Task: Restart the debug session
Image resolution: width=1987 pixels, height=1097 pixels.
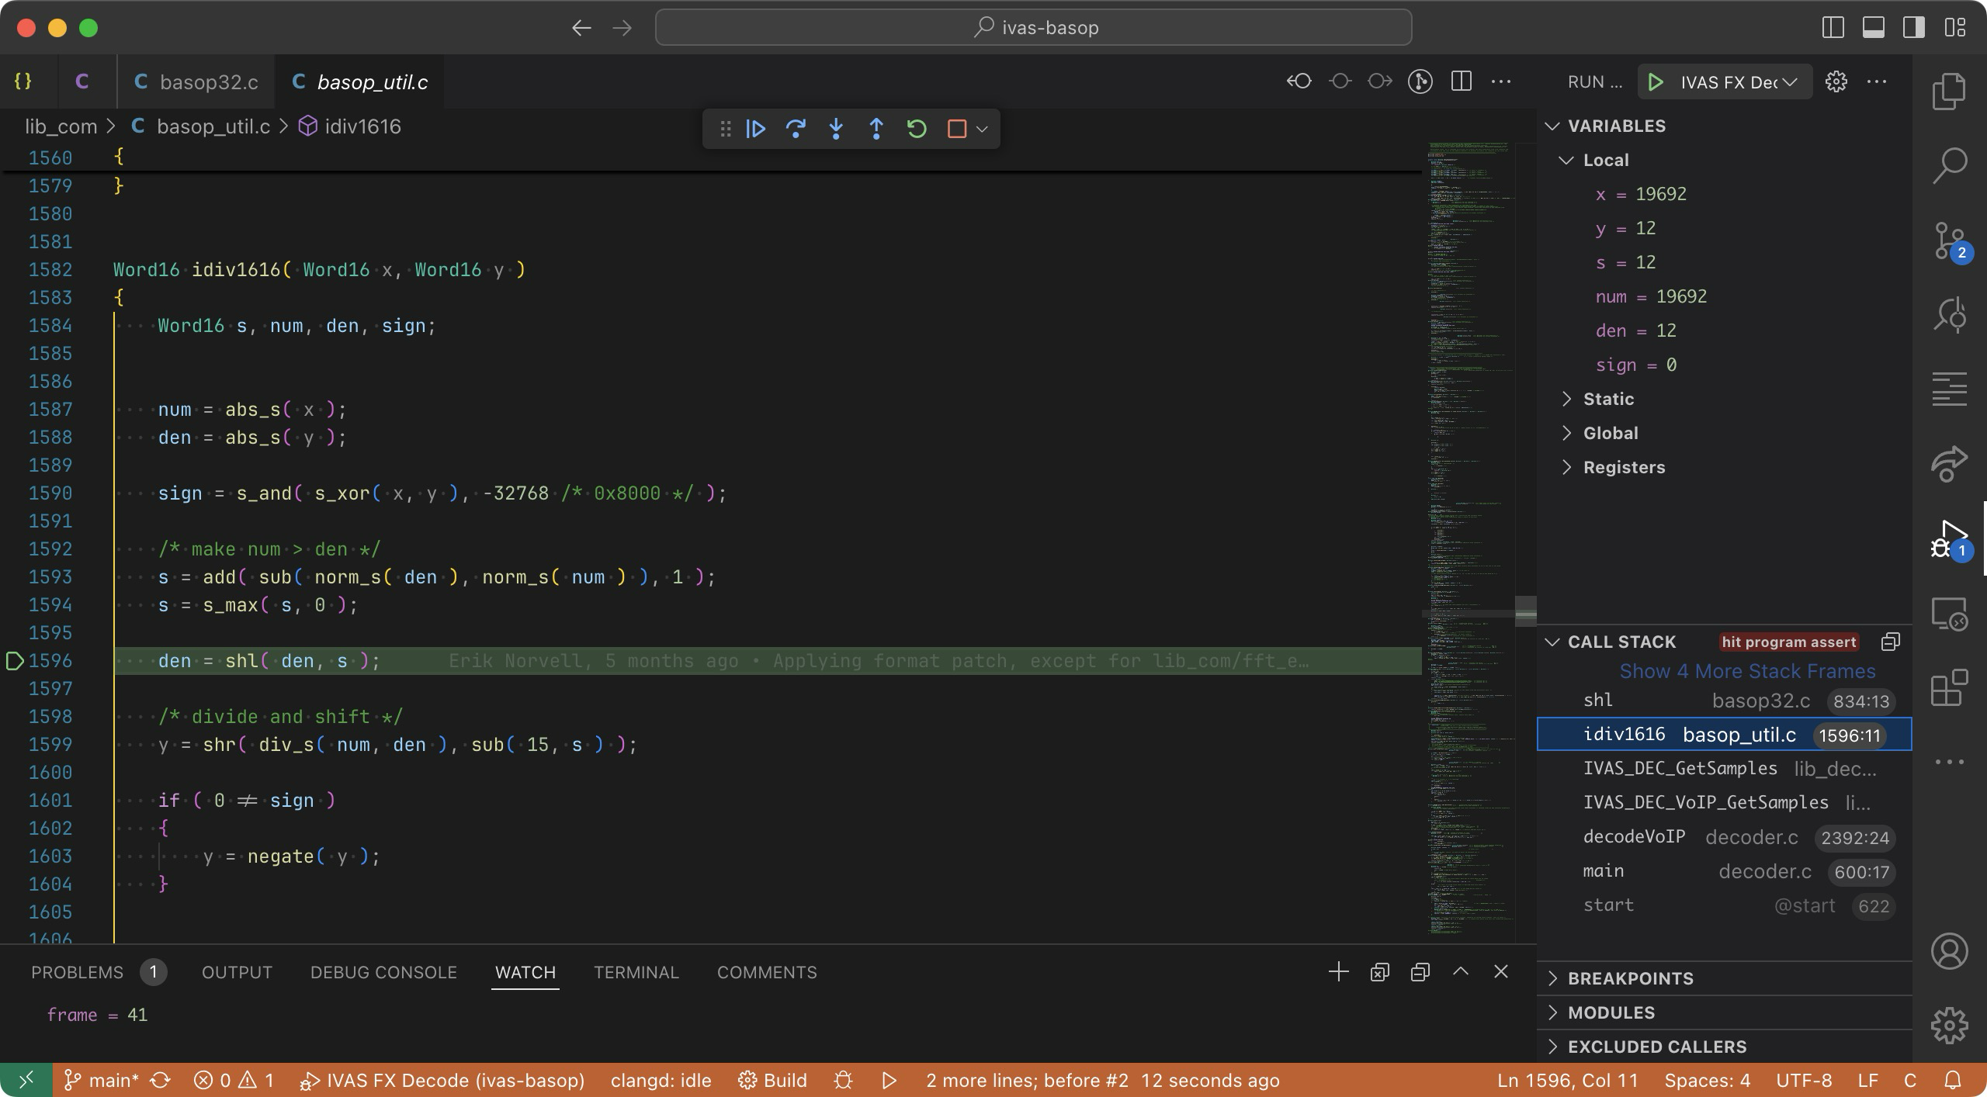Action: 917,129
